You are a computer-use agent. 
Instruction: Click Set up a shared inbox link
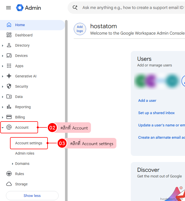tap(156, 113)
